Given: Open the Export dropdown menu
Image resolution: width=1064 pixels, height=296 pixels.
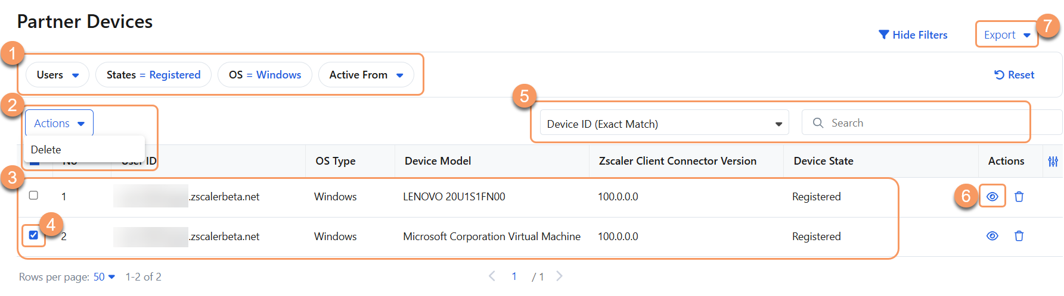Looking at the screenshot, I should click(x=1006, y=35).
